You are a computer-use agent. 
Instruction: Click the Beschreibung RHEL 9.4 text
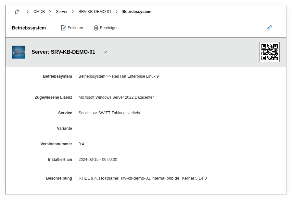(x=142, y=178)
